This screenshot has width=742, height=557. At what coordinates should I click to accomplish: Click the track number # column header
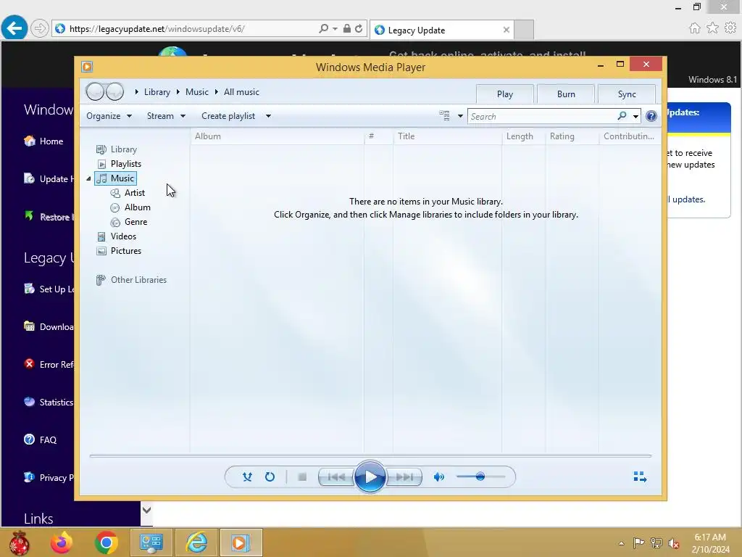coord(378,136)
